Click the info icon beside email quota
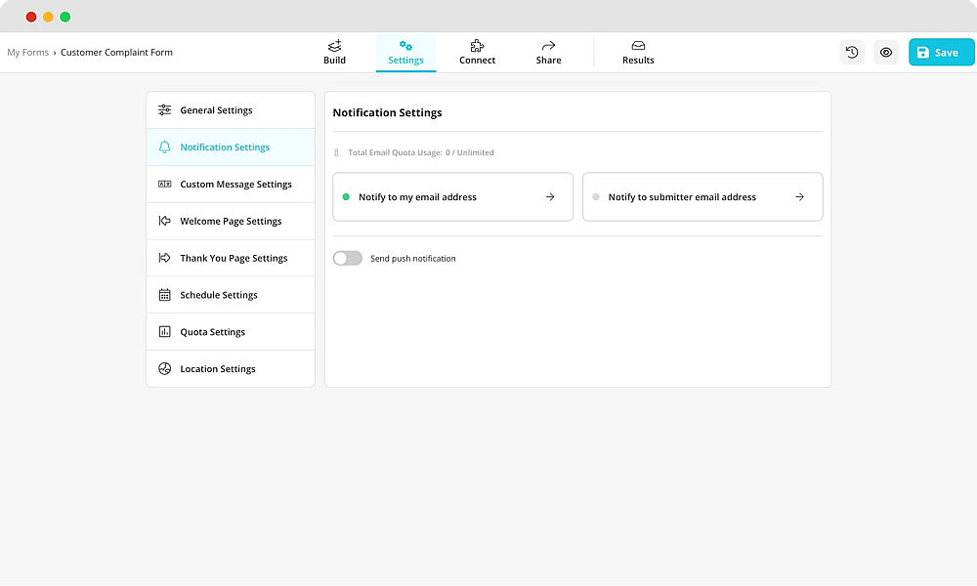The image size is (977, 586). pyautogui.click(x=336, y=152)
